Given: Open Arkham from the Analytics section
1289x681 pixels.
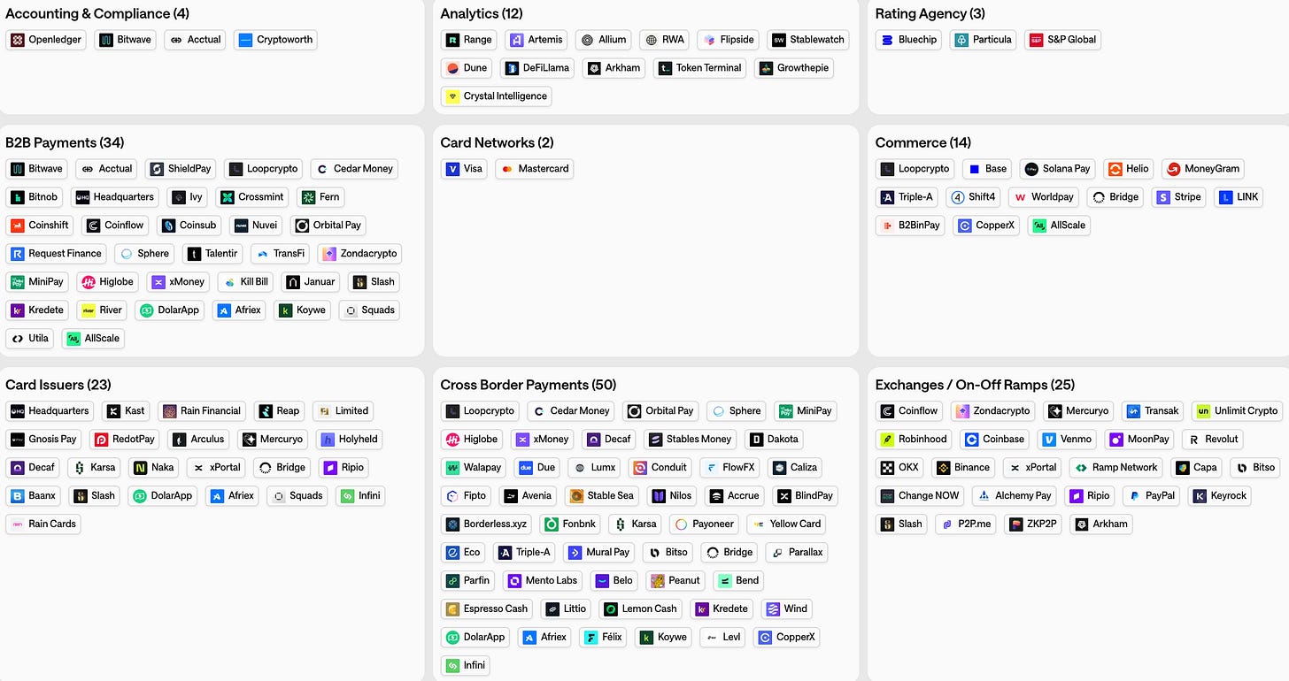Looking at the screenshot, I should (613, 67).
